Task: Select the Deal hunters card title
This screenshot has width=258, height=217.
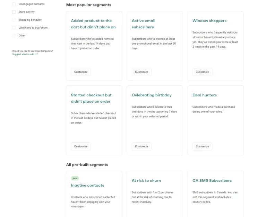Action: (x=205, y=95)
